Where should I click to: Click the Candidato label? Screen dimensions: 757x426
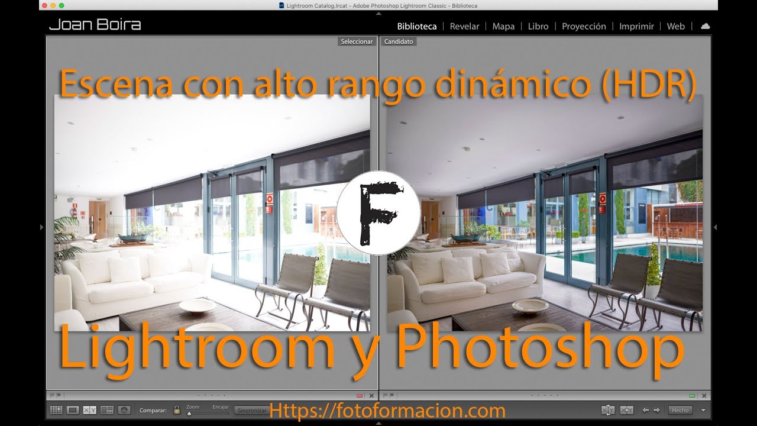pos(399,41)
